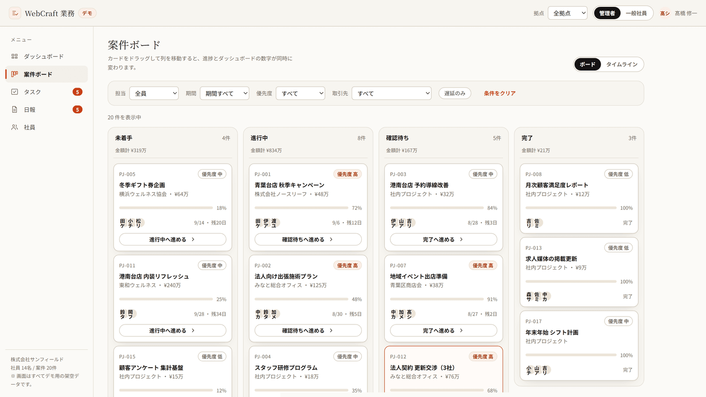Click 金額計 ¥834万 in 進行中 column
The image size is (706, 397).
266,150
